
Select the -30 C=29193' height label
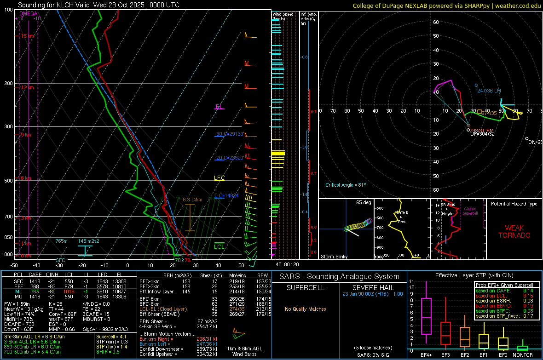(229, 134)
